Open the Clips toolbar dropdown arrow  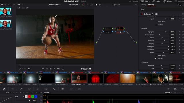pos(149,1)
